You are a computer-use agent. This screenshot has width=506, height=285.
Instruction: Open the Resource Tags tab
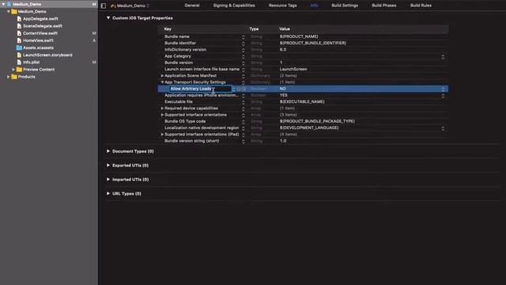[x=282, y=6]
